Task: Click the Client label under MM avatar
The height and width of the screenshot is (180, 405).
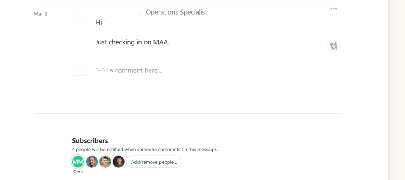Action: (78, 171)
